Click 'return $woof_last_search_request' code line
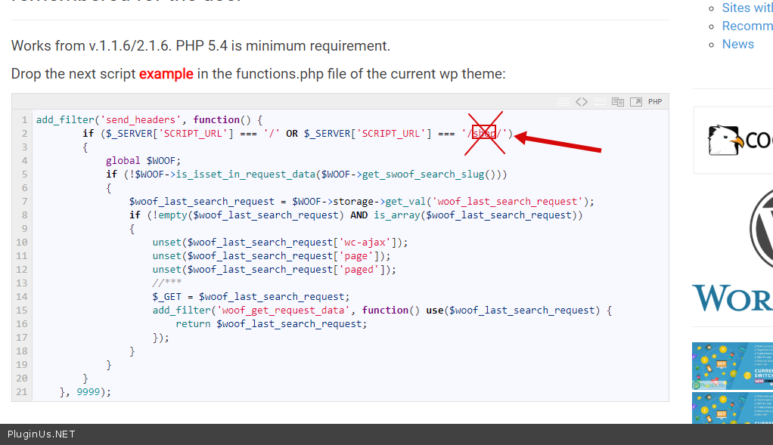 tap(271, 324)
